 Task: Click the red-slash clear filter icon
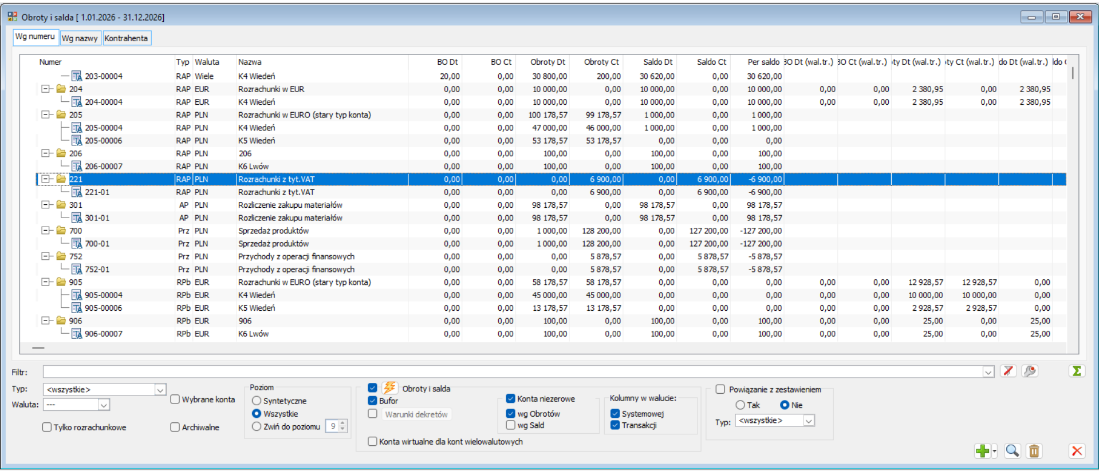(x=1008, y=371)
